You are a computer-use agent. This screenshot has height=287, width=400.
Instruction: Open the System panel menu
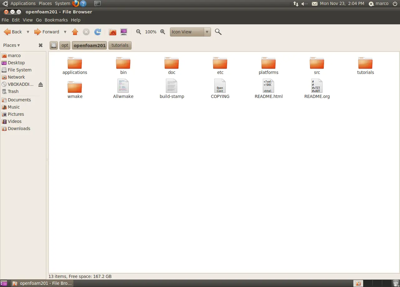pyautogui.click(x=62, y=3)
